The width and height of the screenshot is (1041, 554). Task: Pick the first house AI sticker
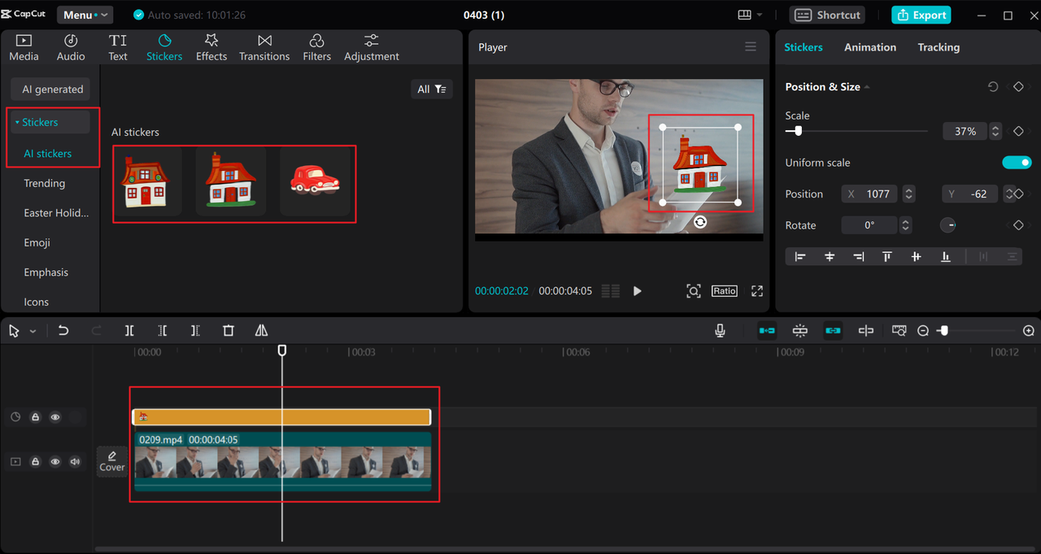[x=147, y=182]
